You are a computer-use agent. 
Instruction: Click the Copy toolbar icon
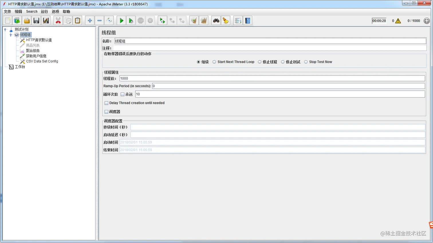(68, 21)
